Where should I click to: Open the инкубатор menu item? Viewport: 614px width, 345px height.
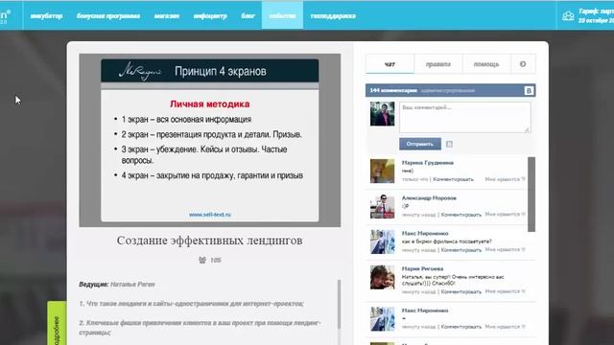coord(46,16)
